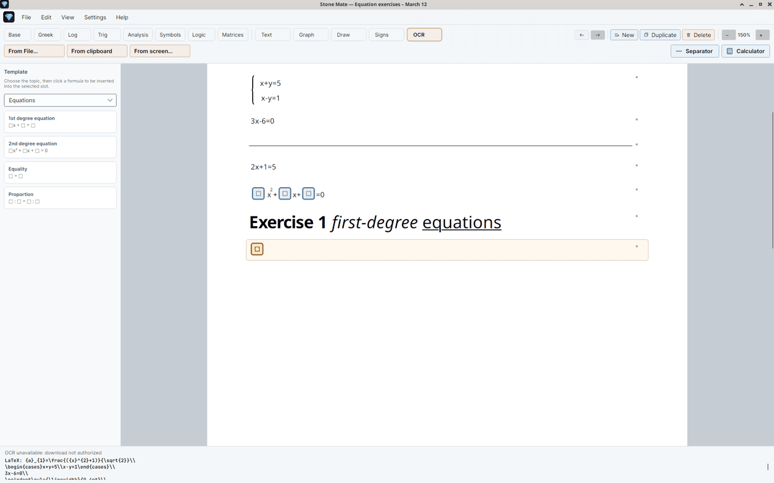
Task: Switch to the Matrices tab
Action: click(233, 35)
